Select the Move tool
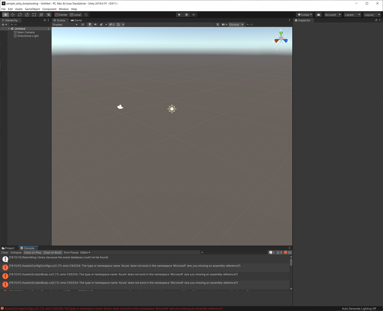 point(12,15)
